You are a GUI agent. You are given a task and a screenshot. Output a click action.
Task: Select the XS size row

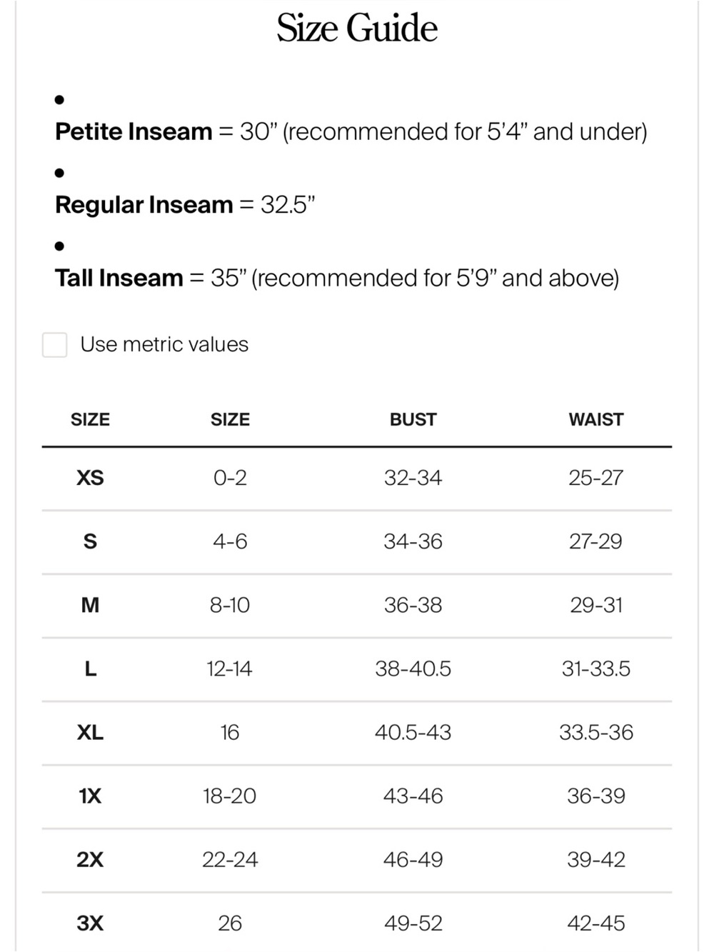(357, 478)
